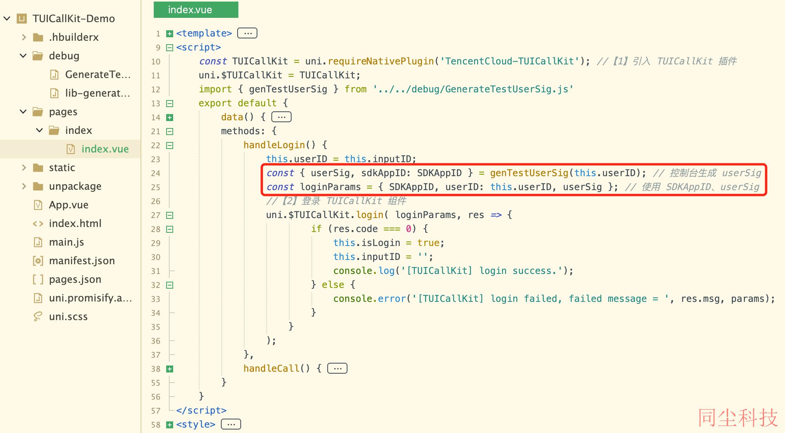Click the lib-generat... JS file icon
This screenshot has height=433, width=785.
55,93
